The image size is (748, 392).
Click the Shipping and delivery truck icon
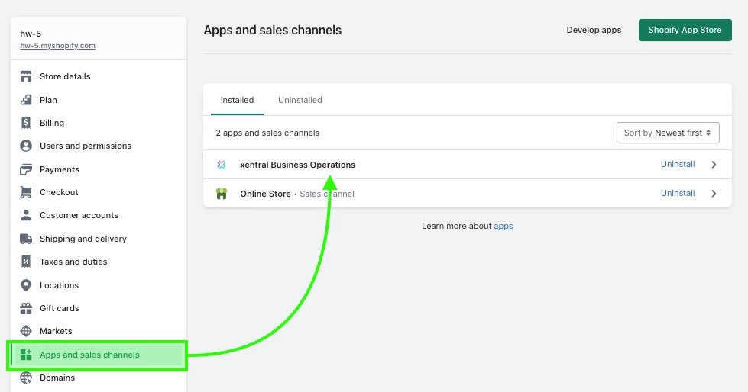26,239
